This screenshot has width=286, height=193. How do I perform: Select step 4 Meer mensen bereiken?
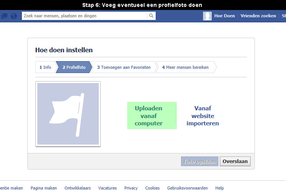pyautogui.click(x=185, y=67)
